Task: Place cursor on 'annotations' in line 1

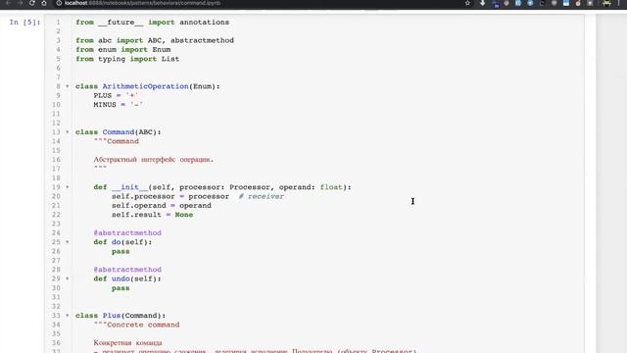Action: (x=205, y=22)
